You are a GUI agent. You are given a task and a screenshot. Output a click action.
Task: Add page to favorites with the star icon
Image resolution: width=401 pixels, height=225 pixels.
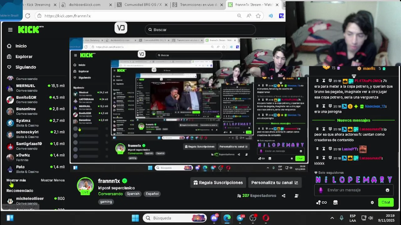(258, 16)
